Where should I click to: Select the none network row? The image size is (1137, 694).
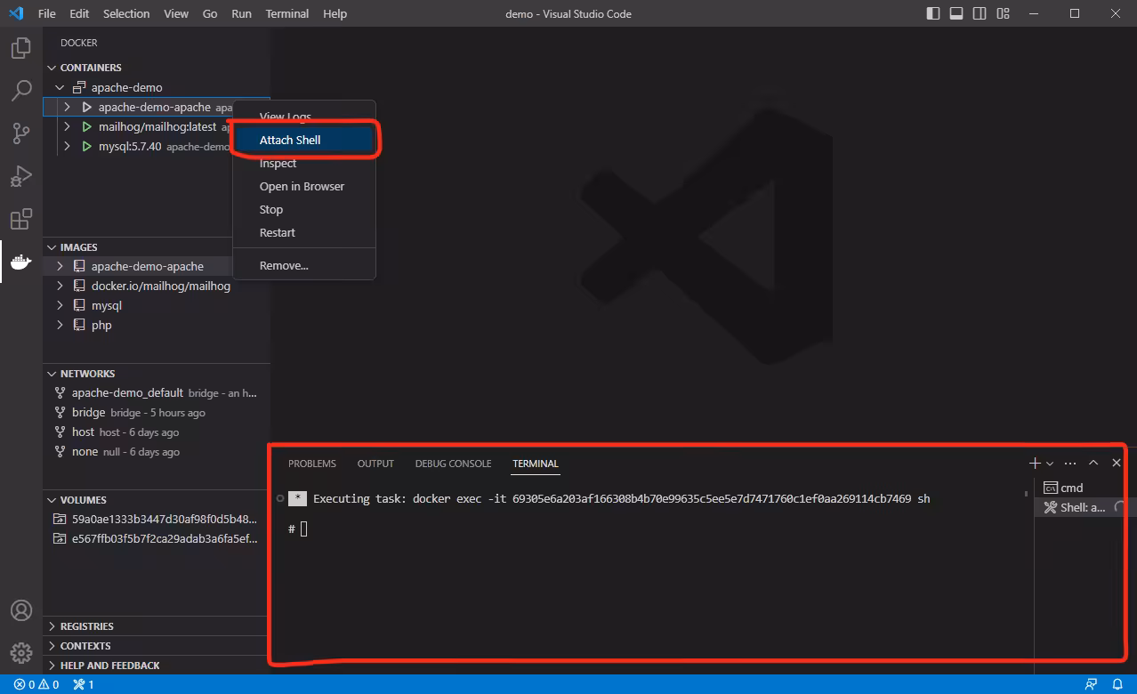pyautogui.click(x=157, y=451)
